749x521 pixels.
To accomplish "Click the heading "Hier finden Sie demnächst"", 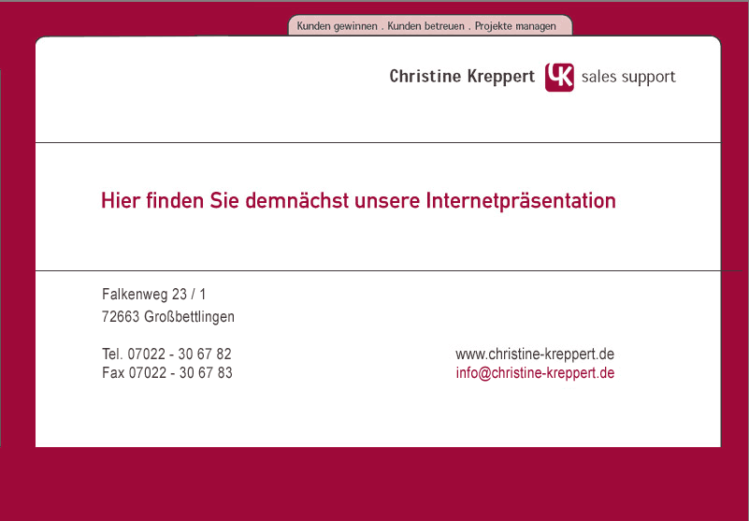I will click(225, 201).
